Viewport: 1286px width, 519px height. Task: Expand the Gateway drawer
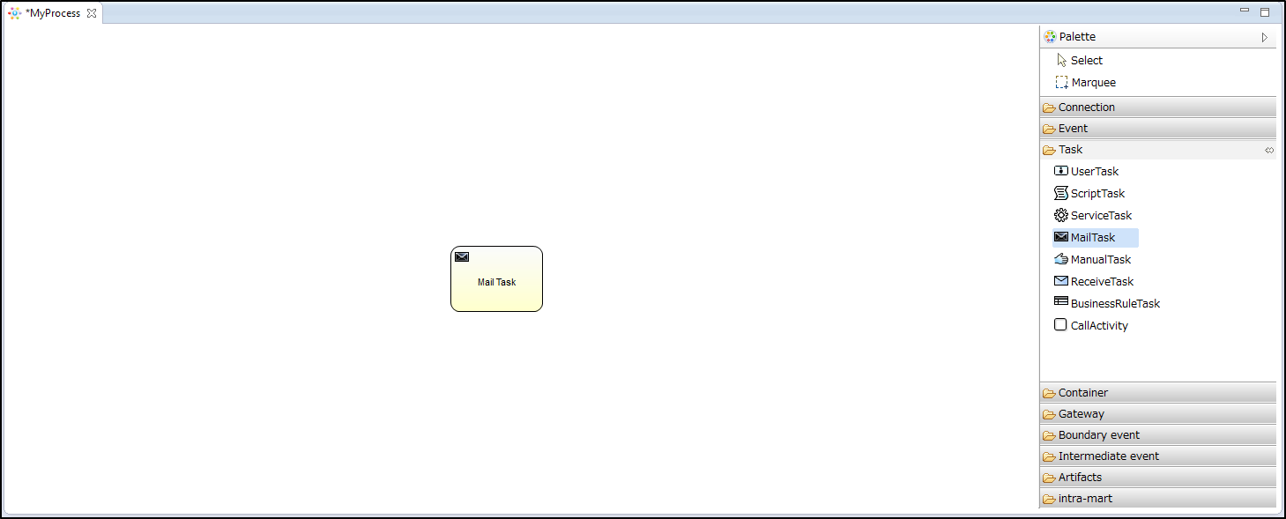[x=1158, y=413]
